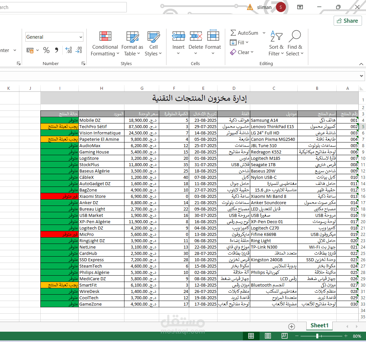Select cell Kingston 240GB

[x=274, y=260]
